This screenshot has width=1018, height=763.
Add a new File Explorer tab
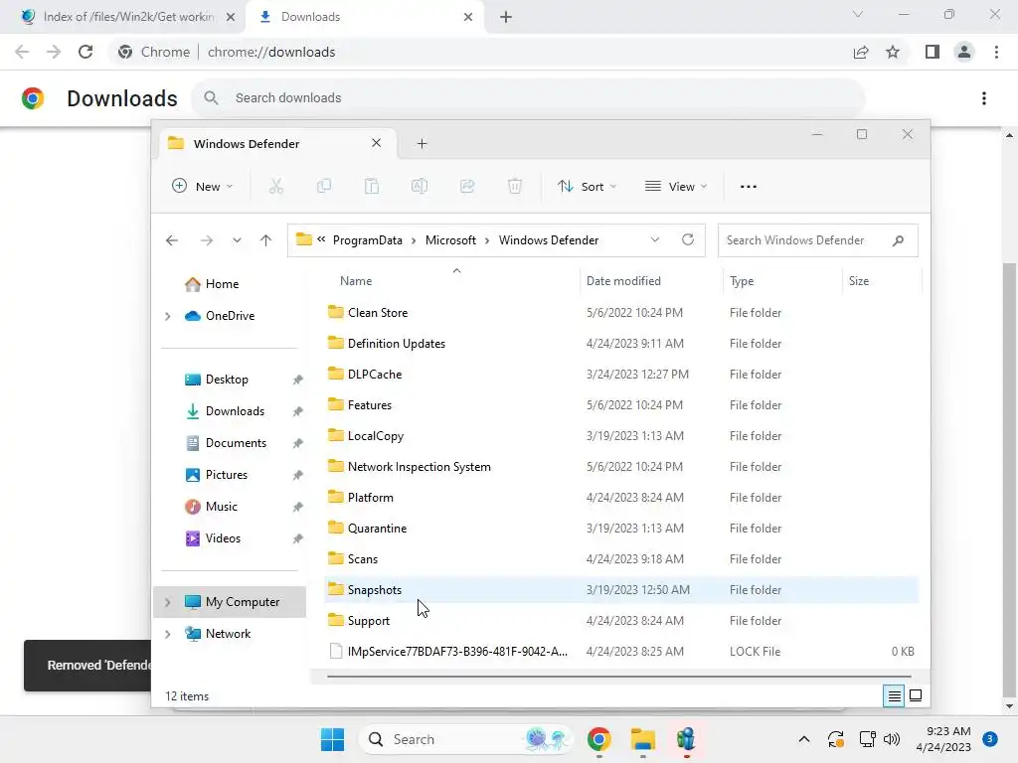pyautogui.click(x=422, y=143)
